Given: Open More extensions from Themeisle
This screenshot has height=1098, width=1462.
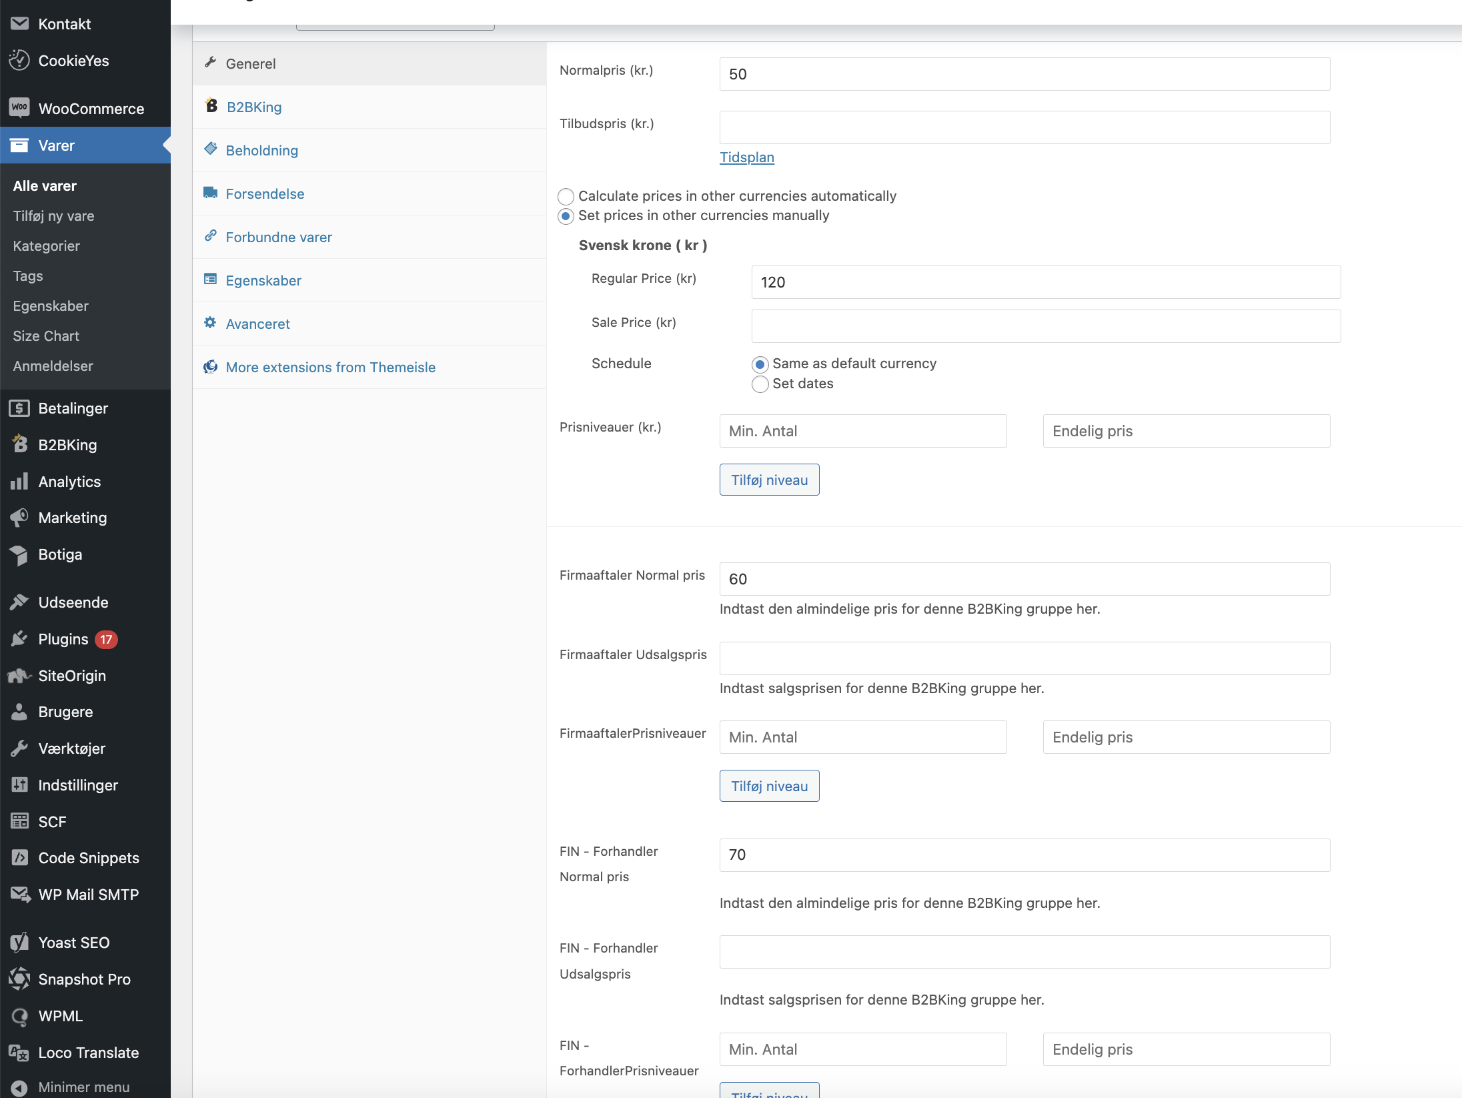Looking at the screenshot, I should [370, 367].
